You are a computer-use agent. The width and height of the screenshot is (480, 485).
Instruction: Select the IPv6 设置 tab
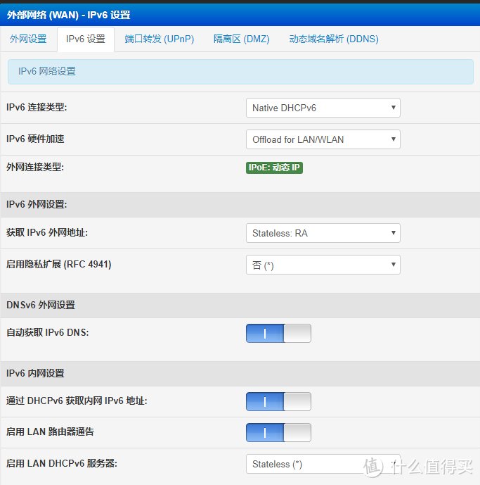[86, 39]
